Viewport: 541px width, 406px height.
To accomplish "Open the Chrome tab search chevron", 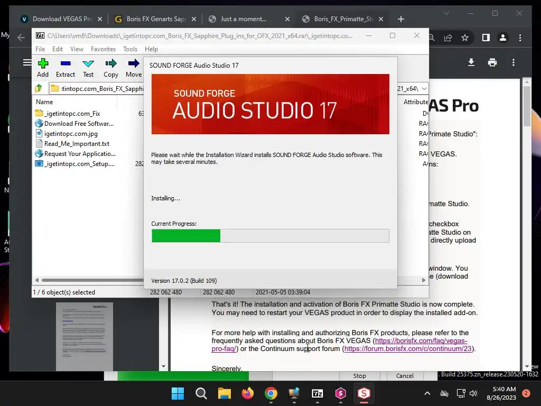I will click(x=446, y=13).
